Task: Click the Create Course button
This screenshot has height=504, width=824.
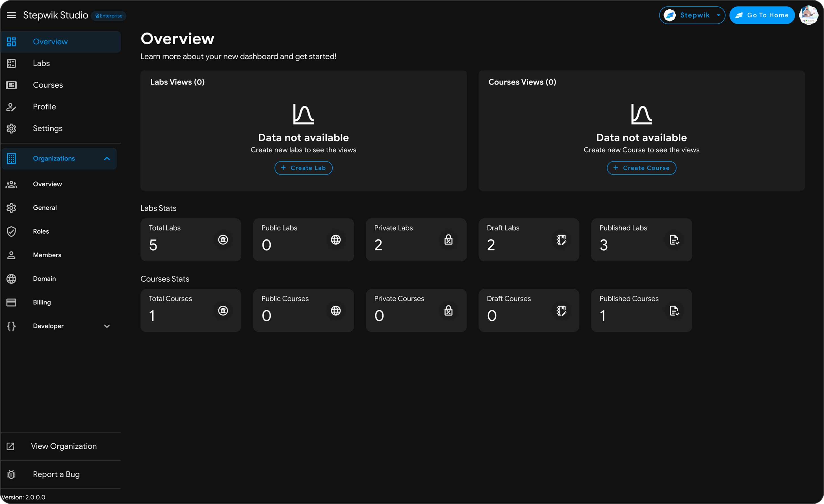Action: 641,168
